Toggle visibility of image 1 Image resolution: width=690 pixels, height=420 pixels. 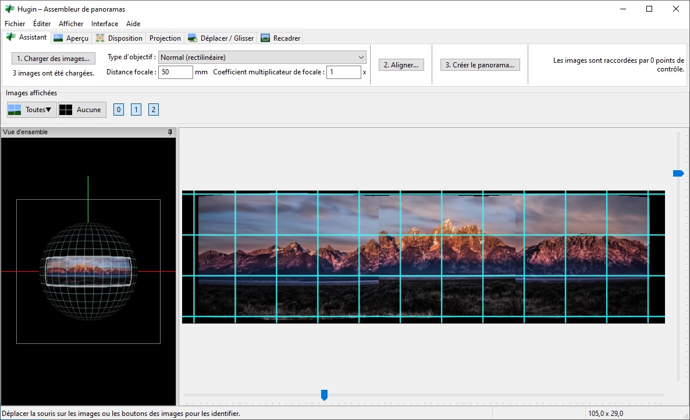136,110
